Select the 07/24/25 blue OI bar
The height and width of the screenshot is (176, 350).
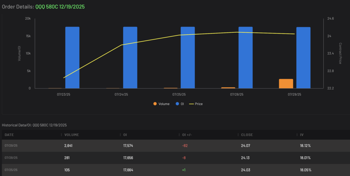(x=130, y=58)
